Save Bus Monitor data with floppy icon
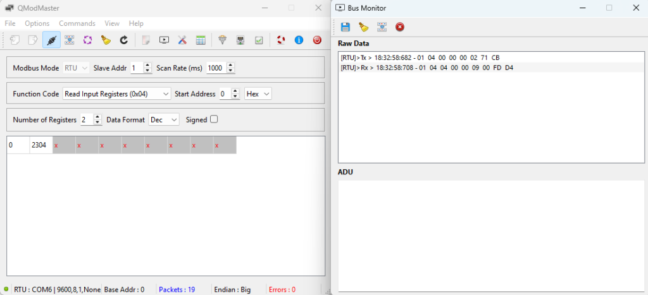The height and width of the screenshot is (295, 648). click(345, 27)
